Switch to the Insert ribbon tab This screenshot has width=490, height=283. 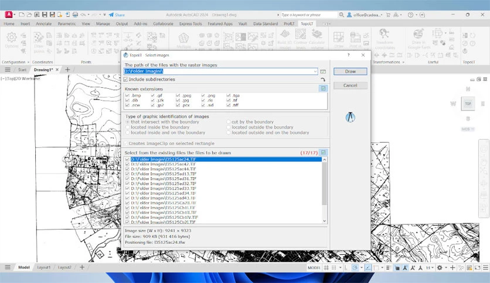[x=25, y=24]
